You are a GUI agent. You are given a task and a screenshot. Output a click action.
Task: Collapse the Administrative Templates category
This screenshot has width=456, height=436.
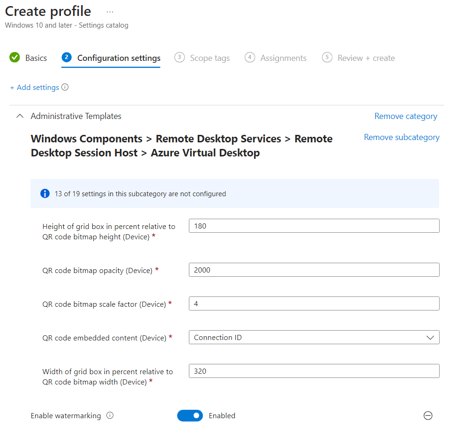click(x=20, y=116)
